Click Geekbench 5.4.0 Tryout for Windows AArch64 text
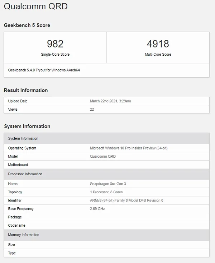Image resolution: width=215 pixels, height=263 pixels. coord(44,70)
